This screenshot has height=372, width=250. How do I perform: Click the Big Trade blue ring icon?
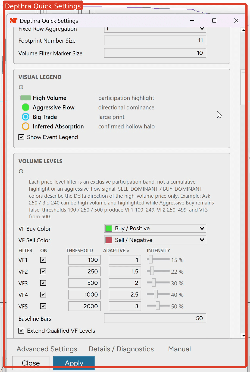pos(26,117)
